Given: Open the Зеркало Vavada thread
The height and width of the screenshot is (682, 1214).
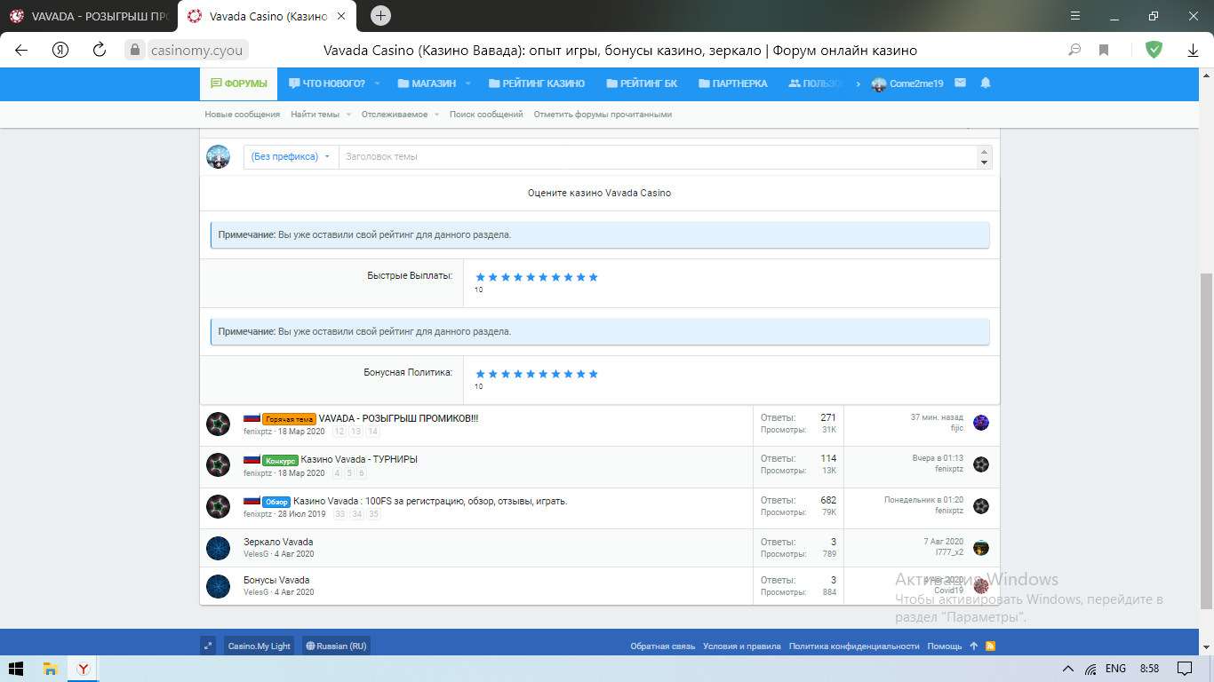Looking at the screenshot, I should 278,542.
